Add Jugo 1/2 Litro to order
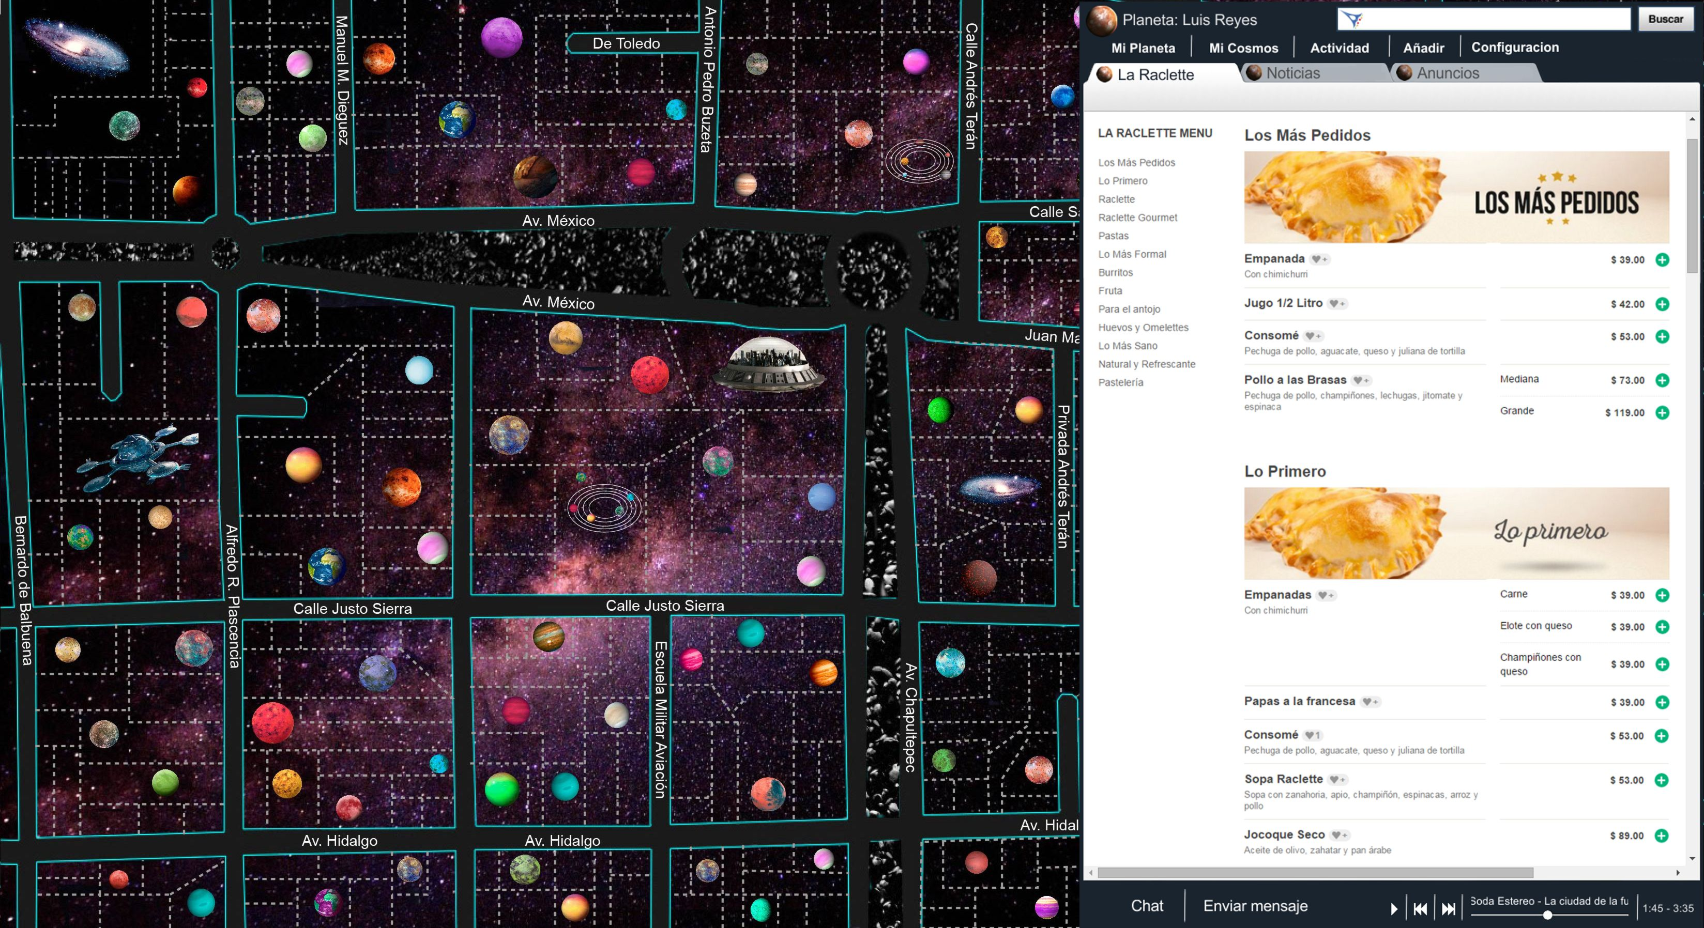 (x=1662, y=304)
